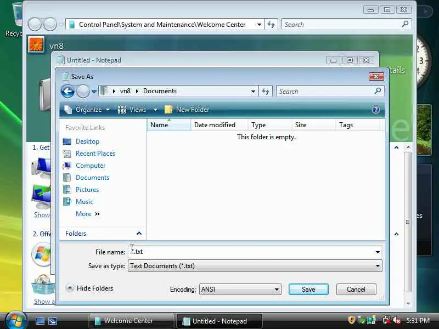Open the Organize menu
The image size is (439, 329).
[87, 110]
